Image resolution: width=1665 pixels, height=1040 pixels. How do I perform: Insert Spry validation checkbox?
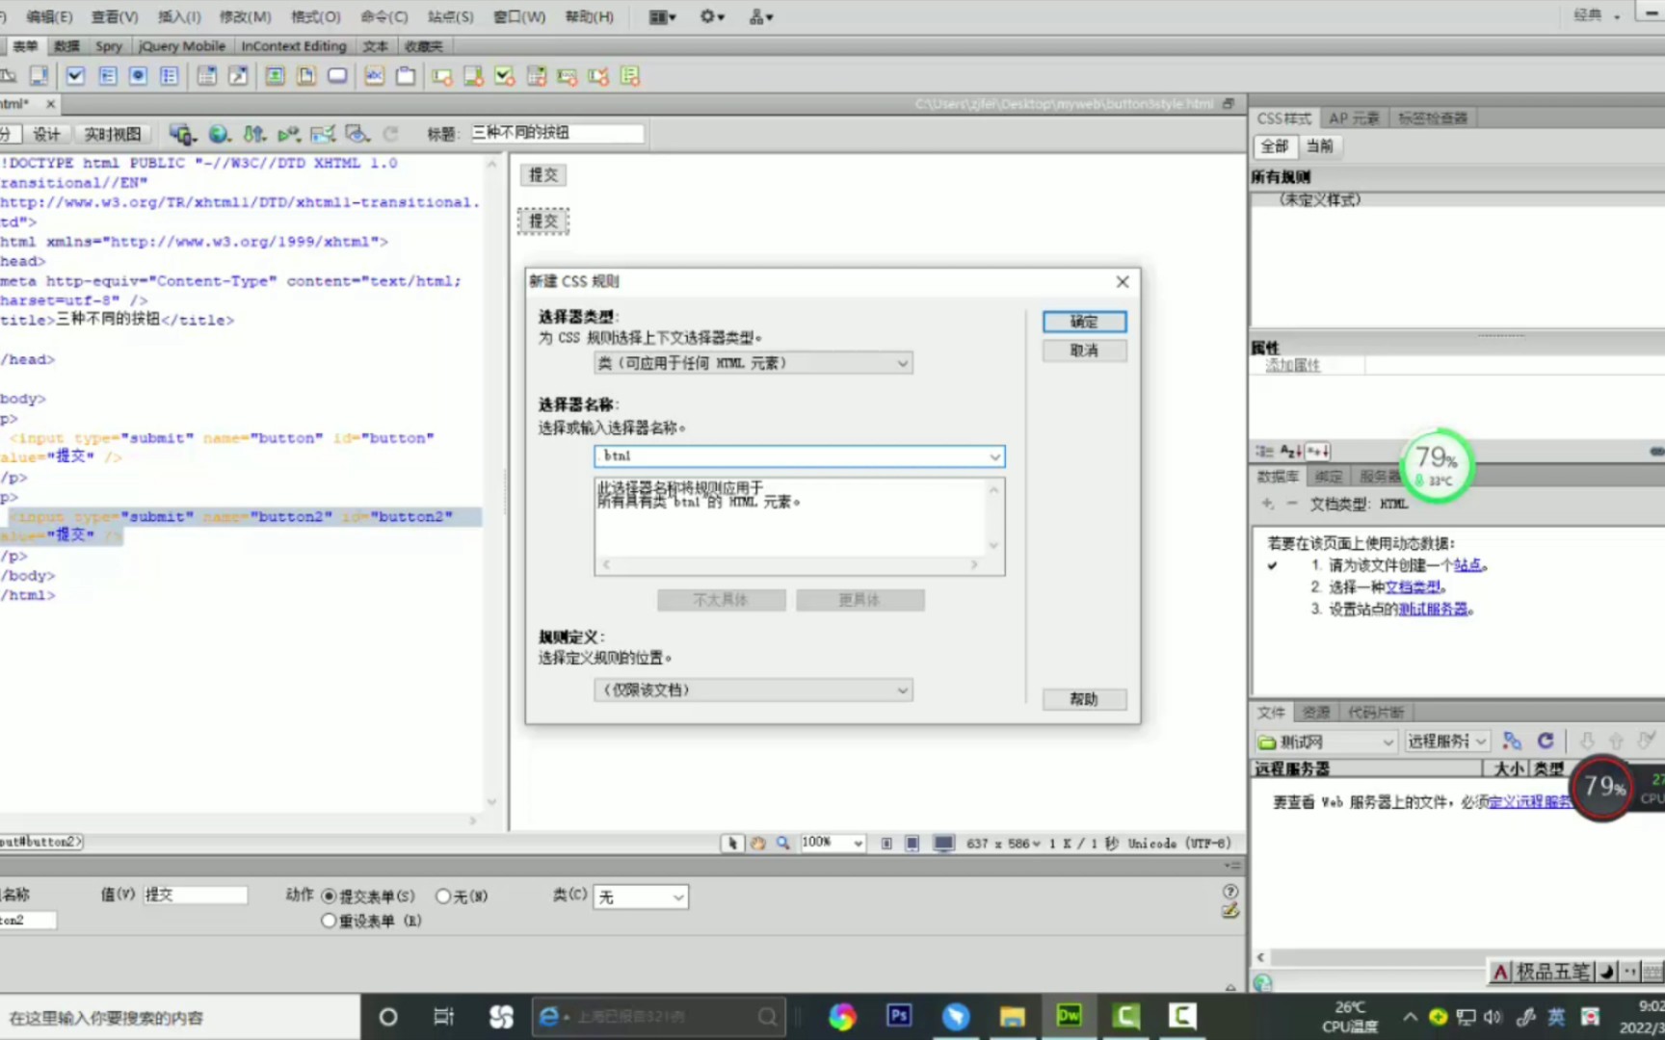[x=505, y=76]
